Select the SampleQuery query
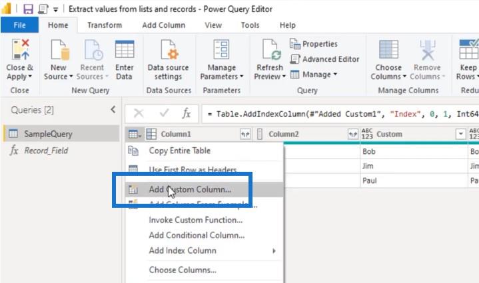This screenshot has height=283, width=479. click(61, 134)
